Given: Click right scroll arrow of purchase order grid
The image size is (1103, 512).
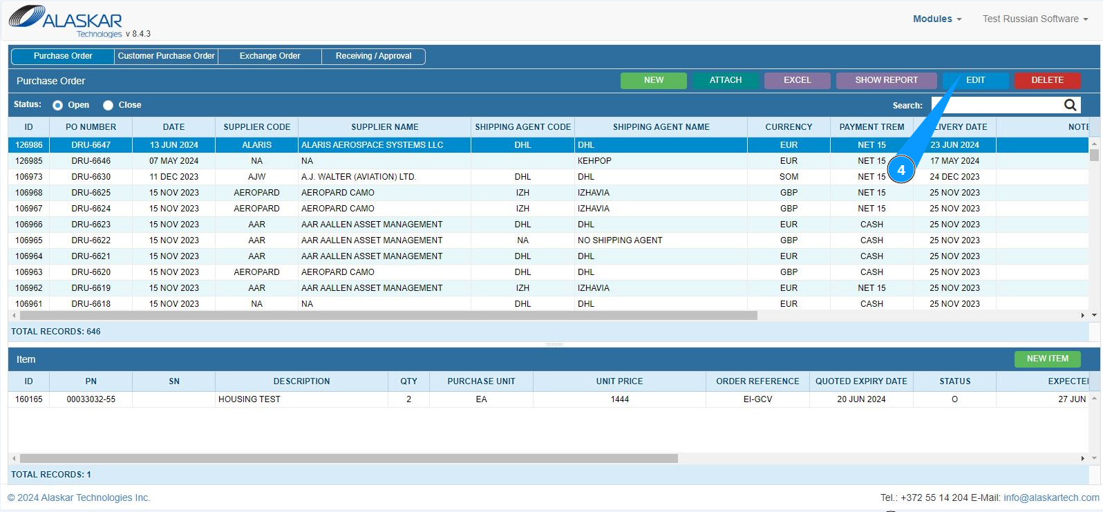Looking at the screenshot, I should pos(1082,315).
